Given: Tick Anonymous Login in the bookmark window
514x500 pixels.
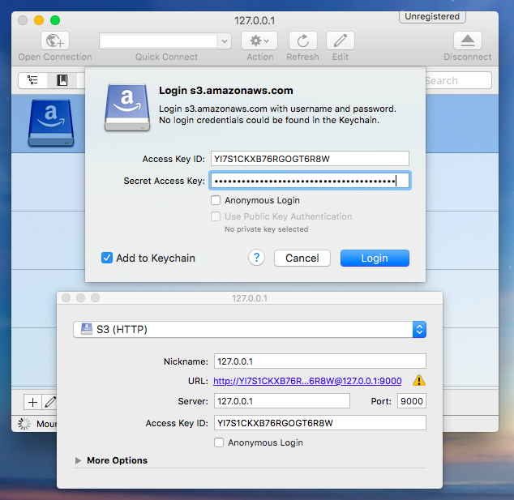Looking at the screenshot, I should click(219, 442).
